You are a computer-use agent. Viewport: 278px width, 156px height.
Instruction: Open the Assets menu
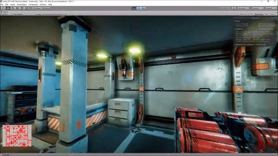click(x=13, y=4)
